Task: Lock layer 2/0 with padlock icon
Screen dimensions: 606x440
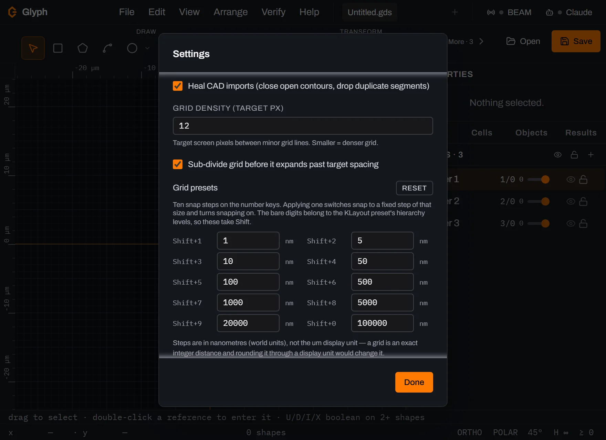Action: point(583,201)
